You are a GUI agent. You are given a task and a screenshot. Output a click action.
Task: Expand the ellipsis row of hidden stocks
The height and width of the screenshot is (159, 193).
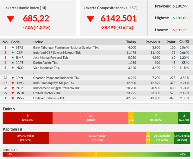pos(96,73)
